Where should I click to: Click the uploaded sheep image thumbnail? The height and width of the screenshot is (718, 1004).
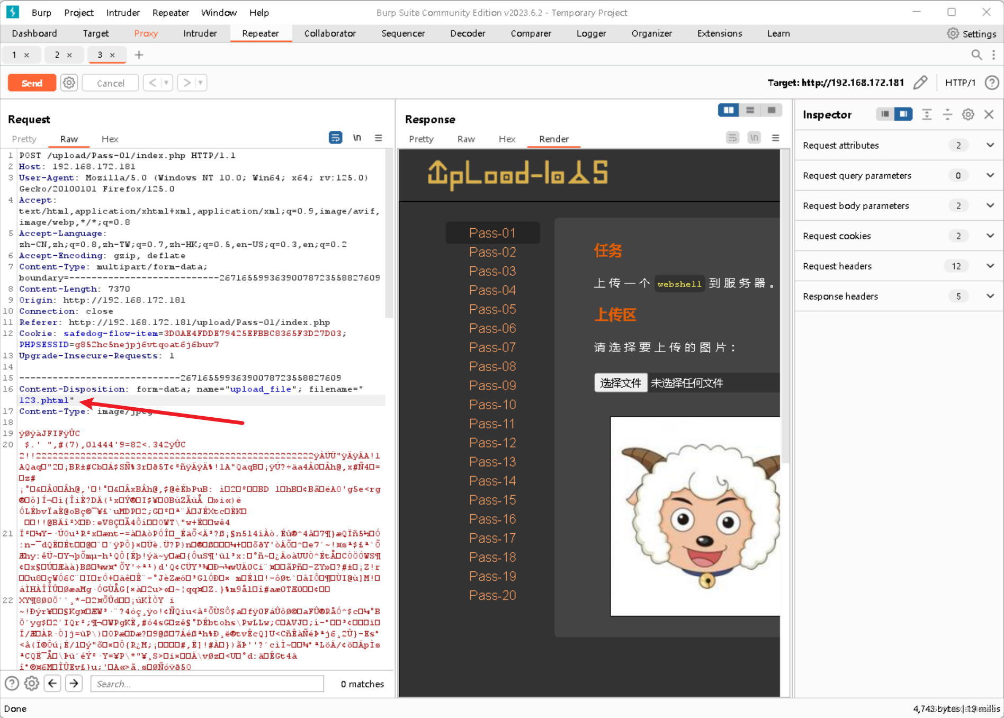coord(695,516)
